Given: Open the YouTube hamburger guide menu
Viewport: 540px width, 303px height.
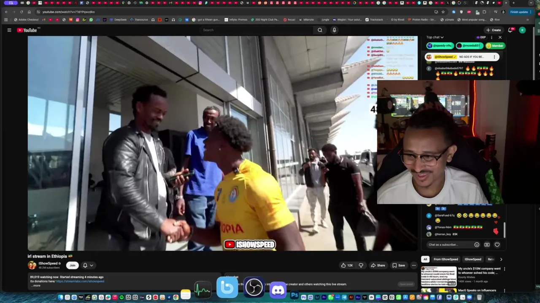Looking at the screenshot, I should (x=9, y=30).
